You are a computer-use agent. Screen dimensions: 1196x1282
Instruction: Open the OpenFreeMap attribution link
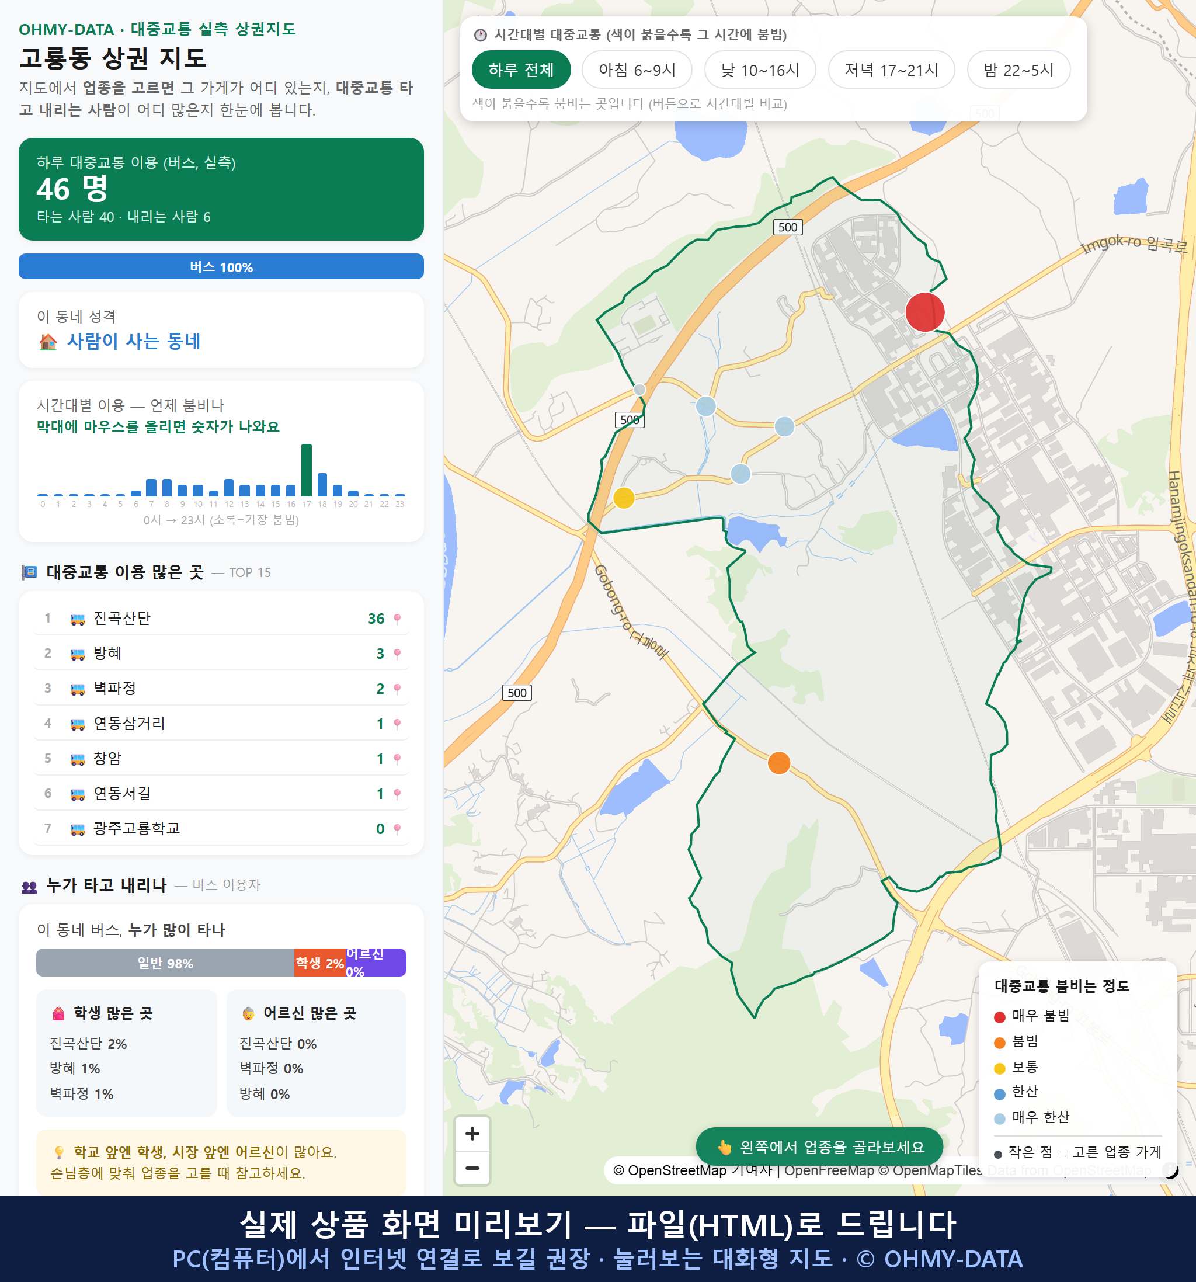829,1170
